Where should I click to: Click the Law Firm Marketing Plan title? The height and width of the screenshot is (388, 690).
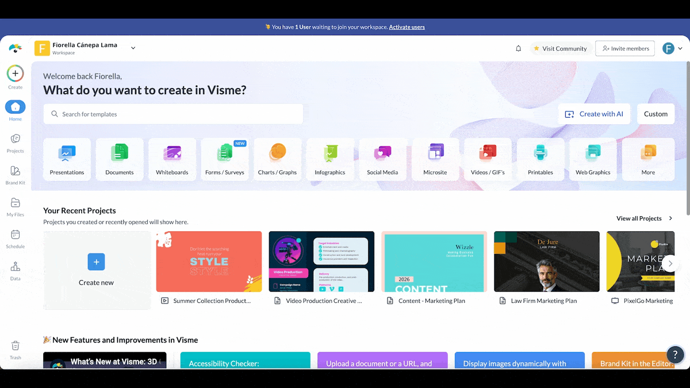pos(544,301)
